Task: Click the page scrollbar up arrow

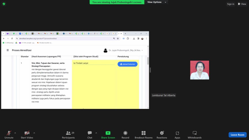Action: [x=148, y=46]
